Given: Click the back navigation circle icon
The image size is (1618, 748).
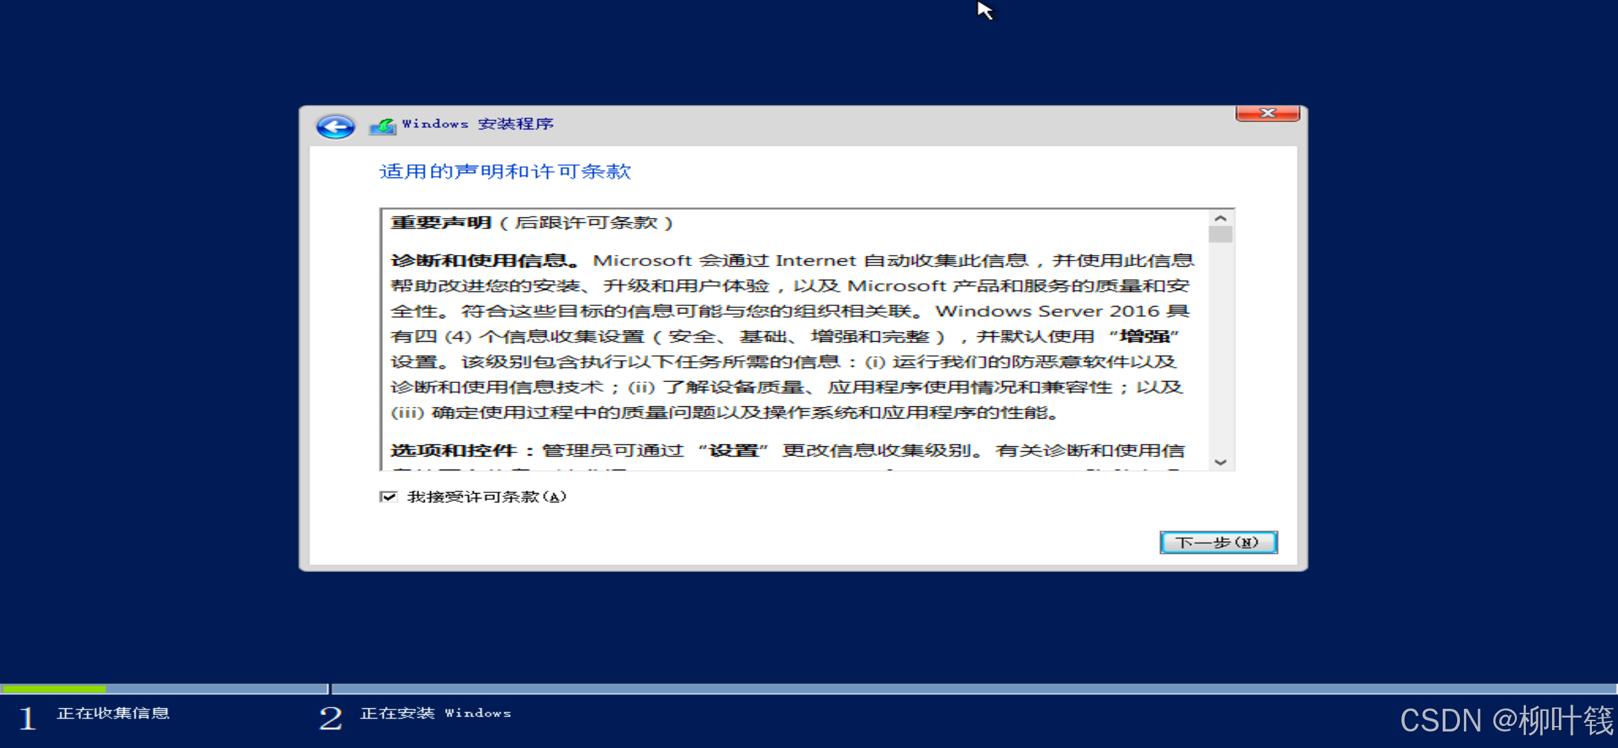Looking at the screenshot, I should 335,126.
